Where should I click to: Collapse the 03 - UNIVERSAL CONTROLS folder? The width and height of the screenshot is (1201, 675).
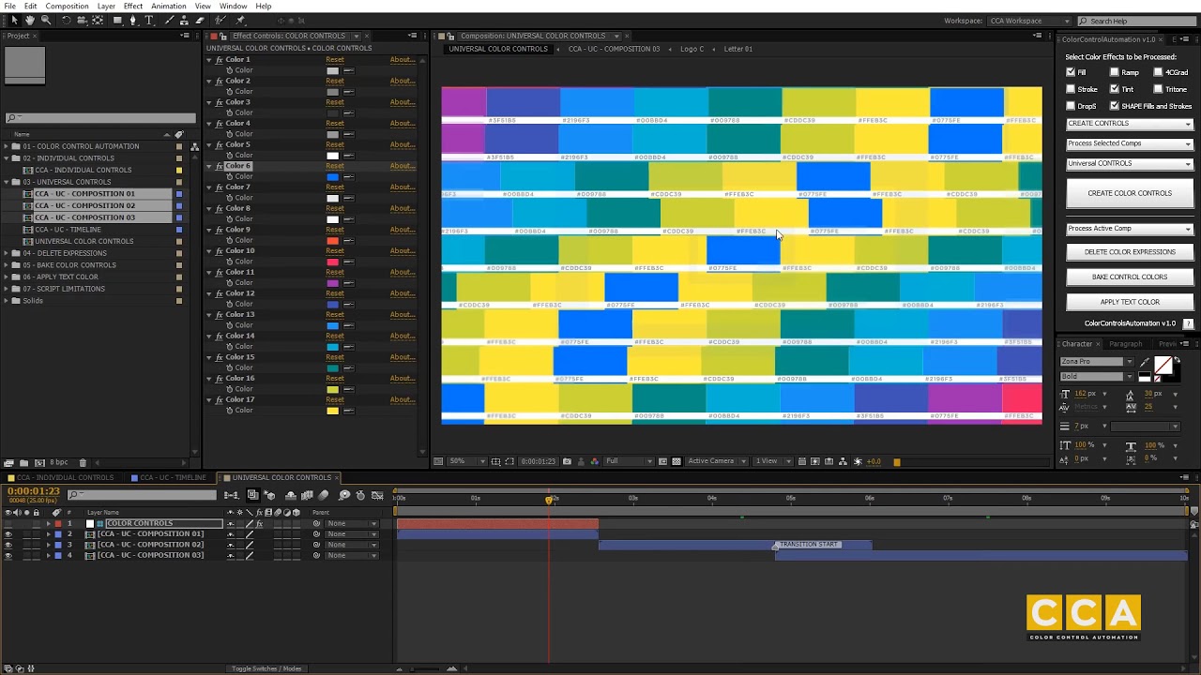pos(7,182)
